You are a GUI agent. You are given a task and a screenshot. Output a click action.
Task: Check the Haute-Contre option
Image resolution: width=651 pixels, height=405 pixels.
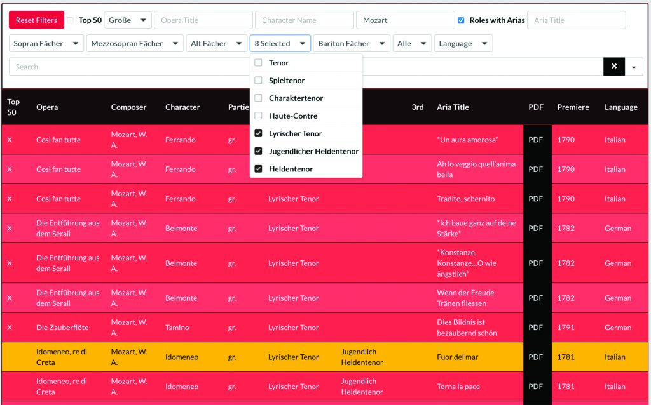(258, 114)
